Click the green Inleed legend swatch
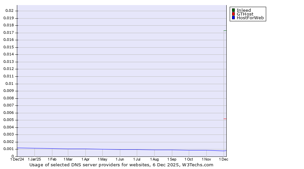 tap(233, 10)
